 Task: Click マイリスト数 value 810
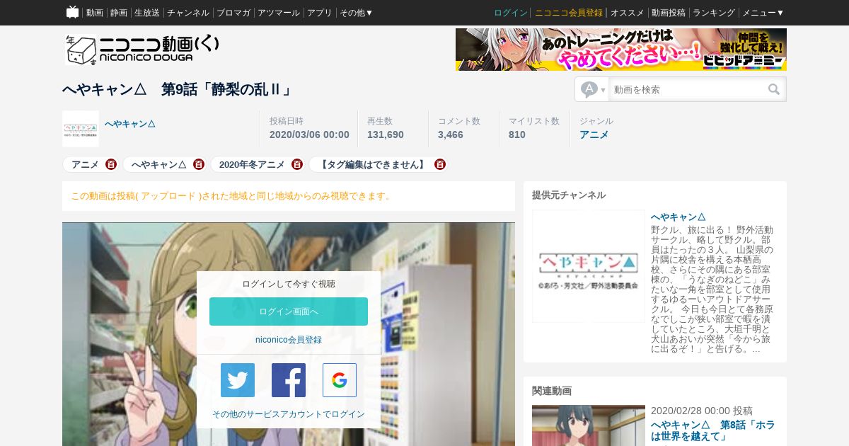tap(517, 135)
